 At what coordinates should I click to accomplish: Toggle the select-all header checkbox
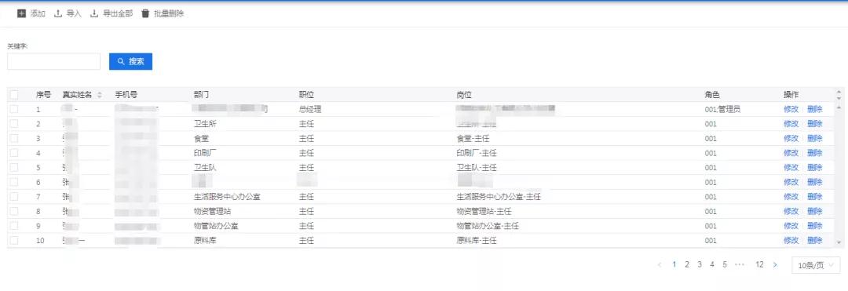coord(14,94)
